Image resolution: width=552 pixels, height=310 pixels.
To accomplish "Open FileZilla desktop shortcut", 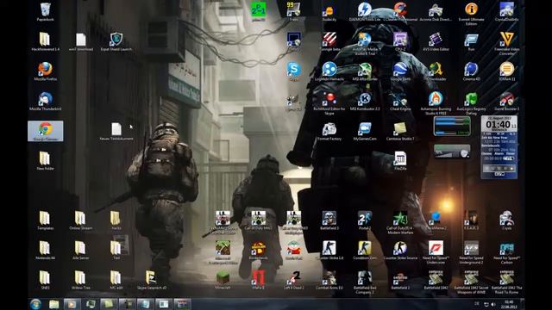I will 400,161.
